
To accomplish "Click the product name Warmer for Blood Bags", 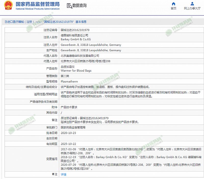I will (76, 71).
